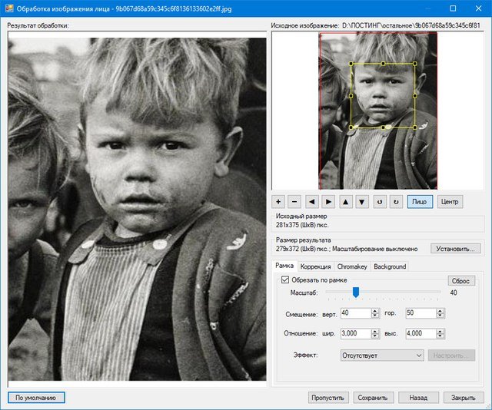Switch to the 'Рамка' tab
492x410 pixels.
click(284, 266)
